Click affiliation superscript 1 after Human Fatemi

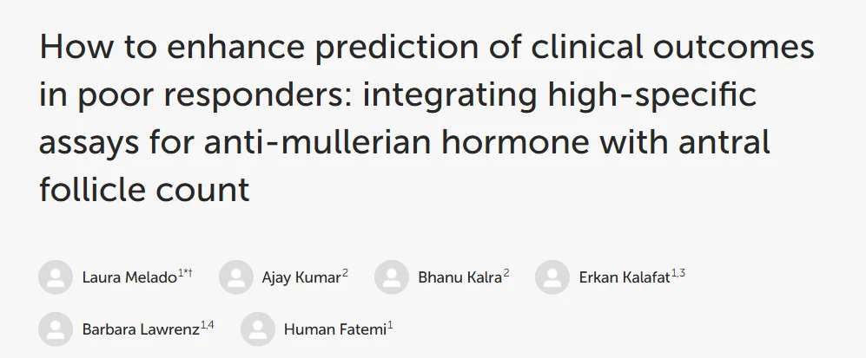(391, 325)
